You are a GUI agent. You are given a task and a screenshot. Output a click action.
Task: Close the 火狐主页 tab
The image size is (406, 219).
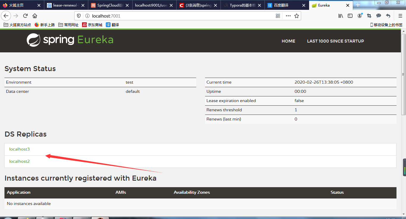coord(39,5)
